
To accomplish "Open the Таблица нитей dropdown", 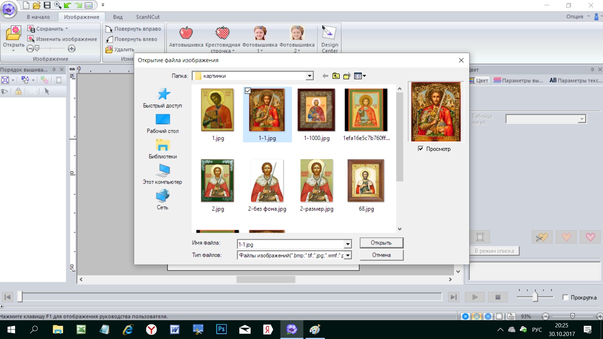I will tap(582, 119).
